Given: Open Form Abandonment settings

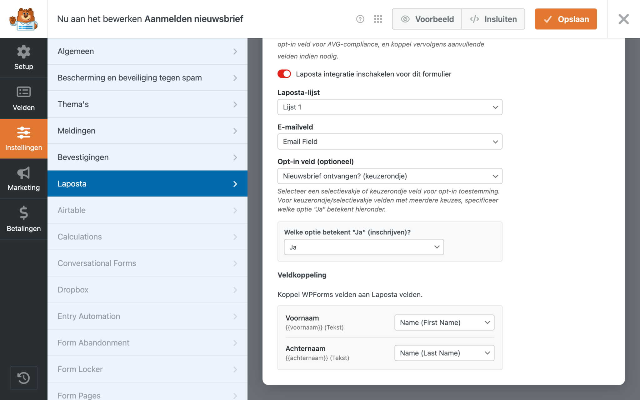Looking at the screenshot, I should pyautogui.click(x=147, y=343).
